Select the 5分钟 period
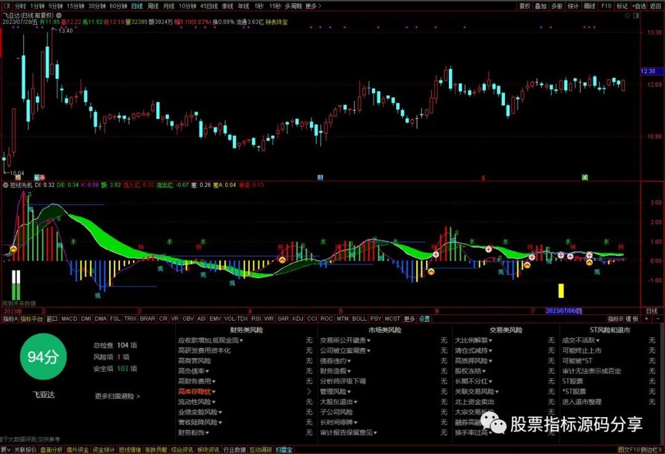This screenshot has height=454, width=665. 55,6
